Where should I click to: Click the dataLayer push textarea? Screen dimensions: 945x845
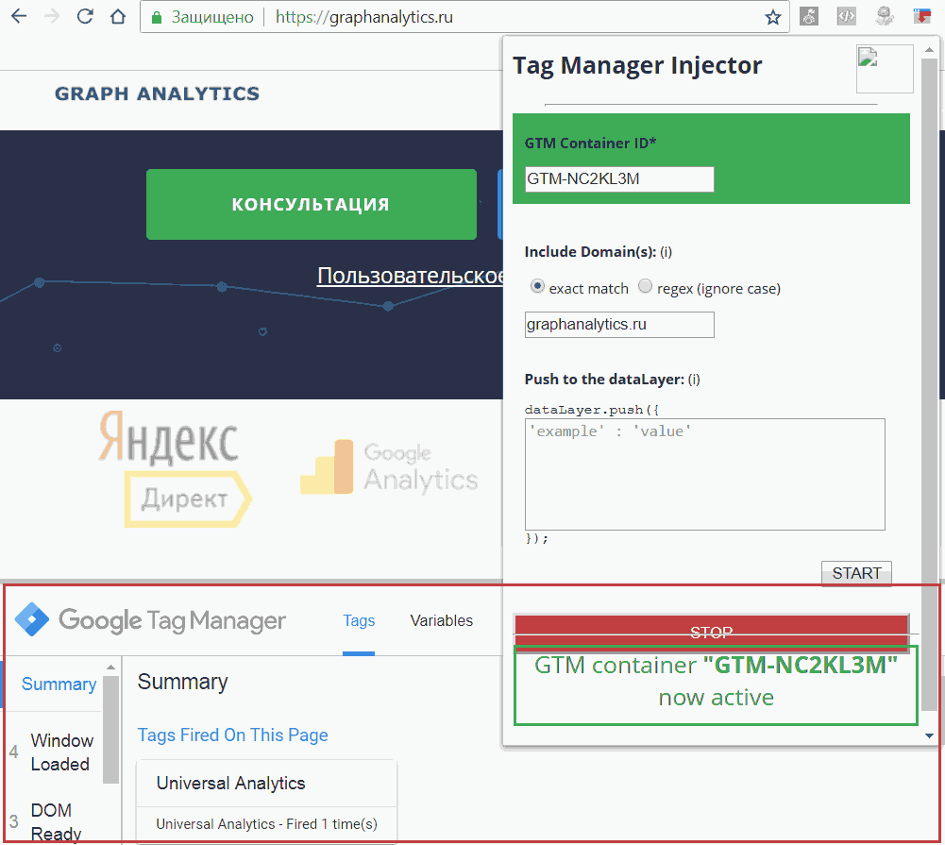pos(704,474)
